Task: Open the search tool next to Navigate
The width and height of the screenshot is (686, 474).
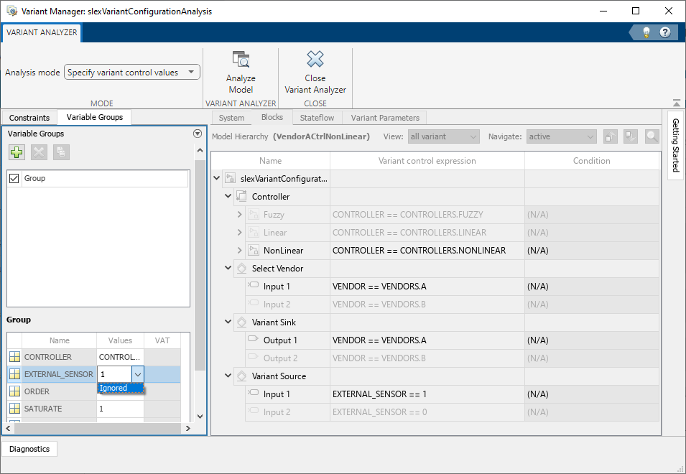Action: (x=651, y=136)
